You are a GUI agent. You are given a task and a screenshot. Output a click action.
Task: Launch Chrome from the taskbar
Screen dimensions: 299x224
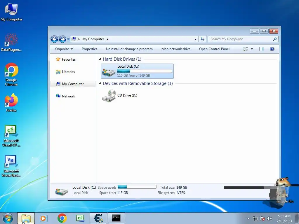62,218
